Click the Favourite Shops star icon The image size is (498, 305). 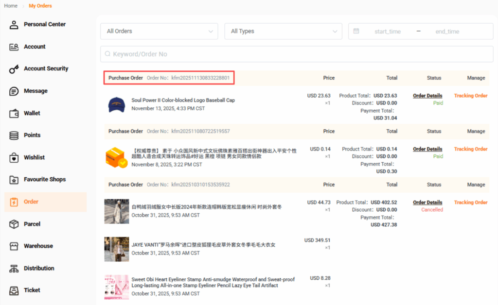point(15,180)
